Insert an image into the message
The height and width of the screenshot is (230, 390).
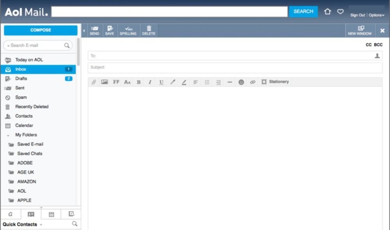[105, 82]
